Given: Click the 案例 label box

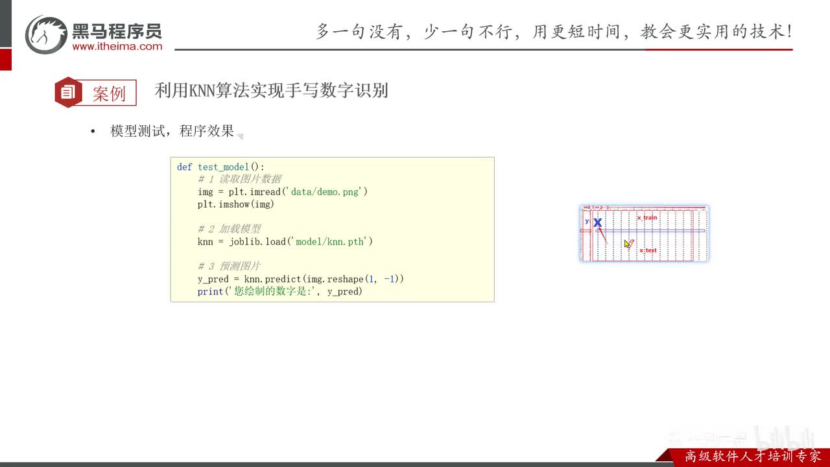Looking at the screenshot, I should (109, 93).
